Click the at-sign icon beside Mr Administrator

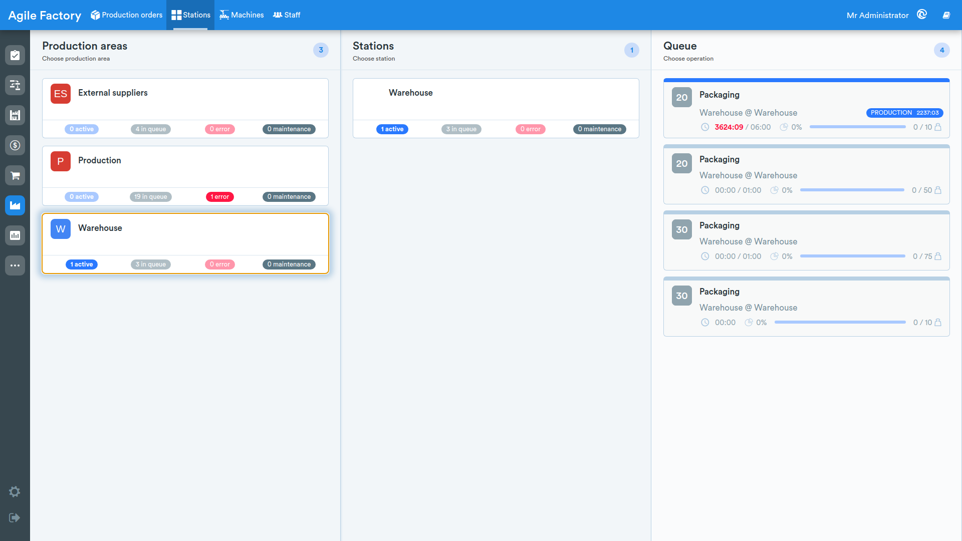click(922, 15)
